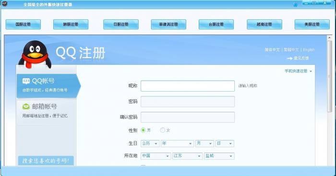Open the 中国 country dropdown
Screen dimensions: 336x176
click(x=156, y=156)
